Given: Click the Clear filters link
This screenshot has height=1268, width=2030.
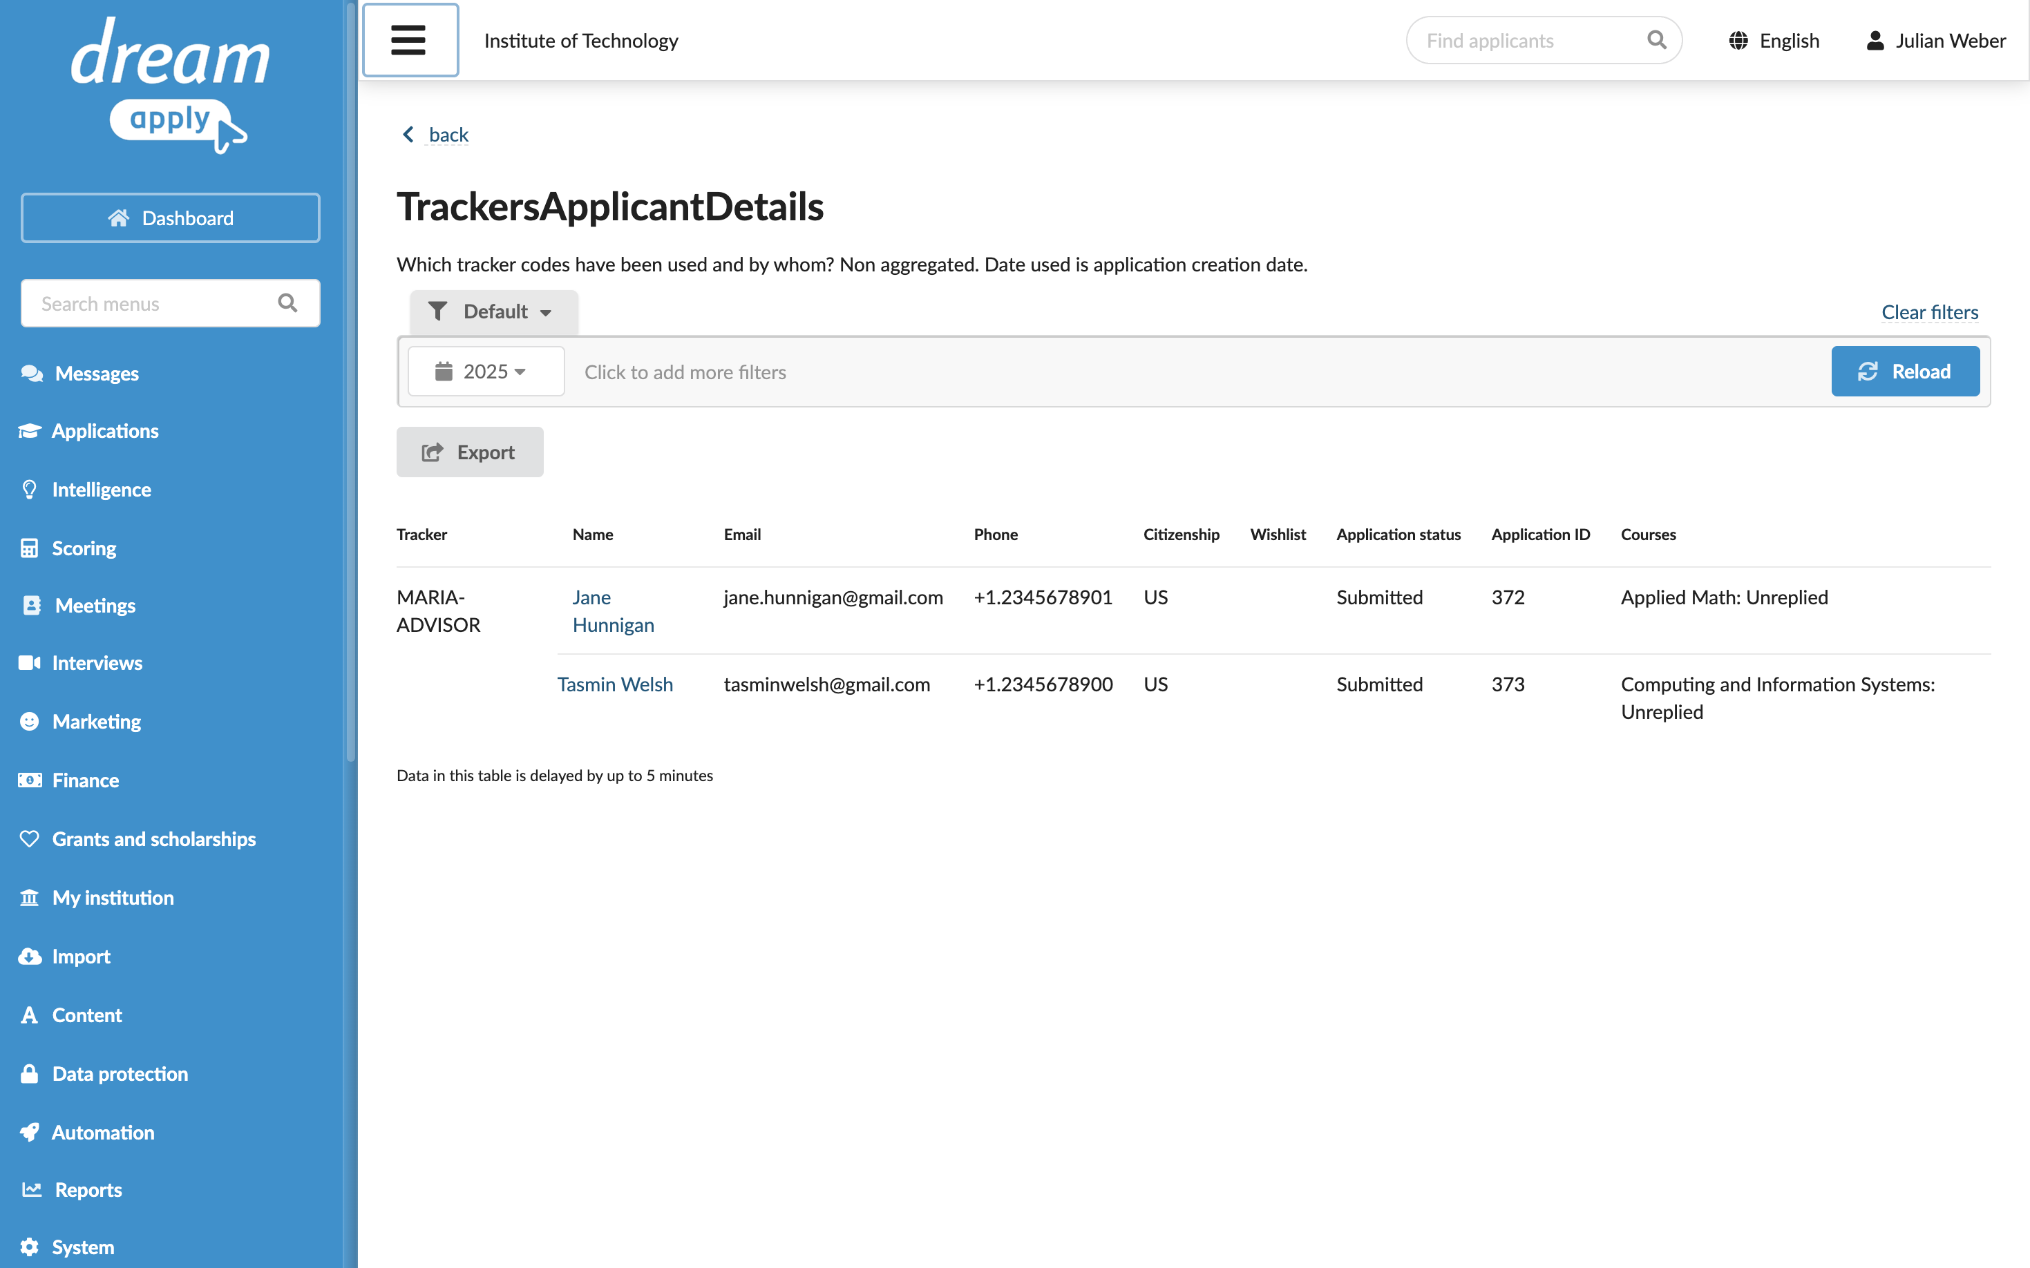Looking at the screenshot, I should click(1929, 312).
